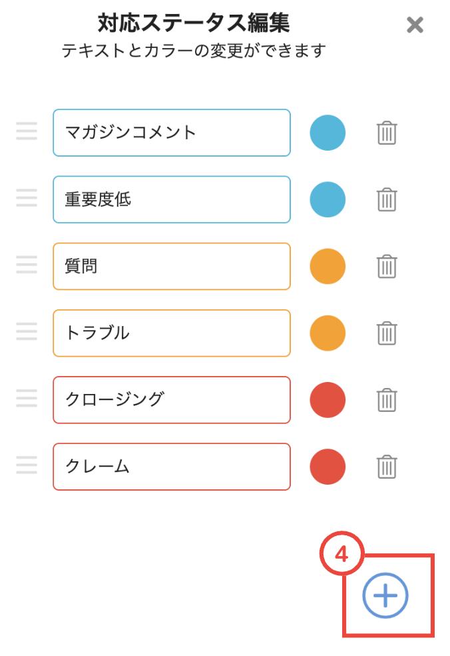Click drag handle beside マガジンコメント
The image size is (450, 656).
[x=27, y=131]
